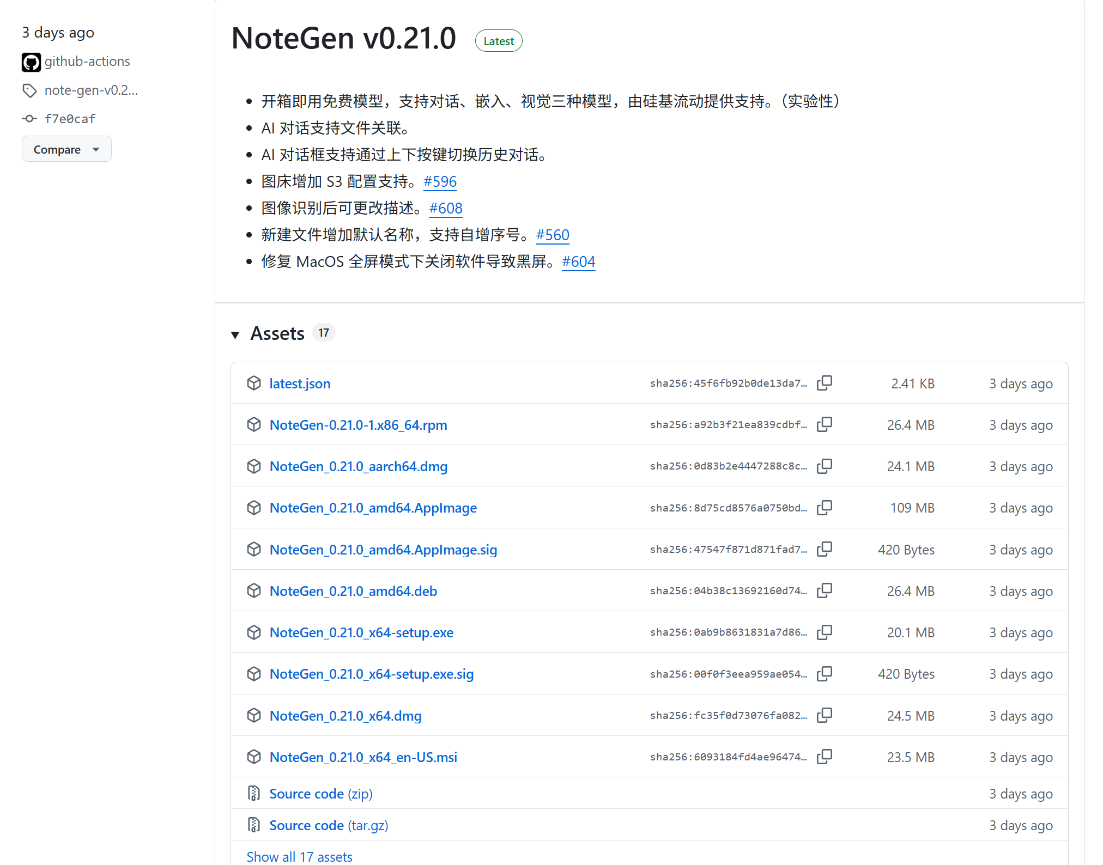Copy checksum of x64_en-US.msi

click(825, 757)
